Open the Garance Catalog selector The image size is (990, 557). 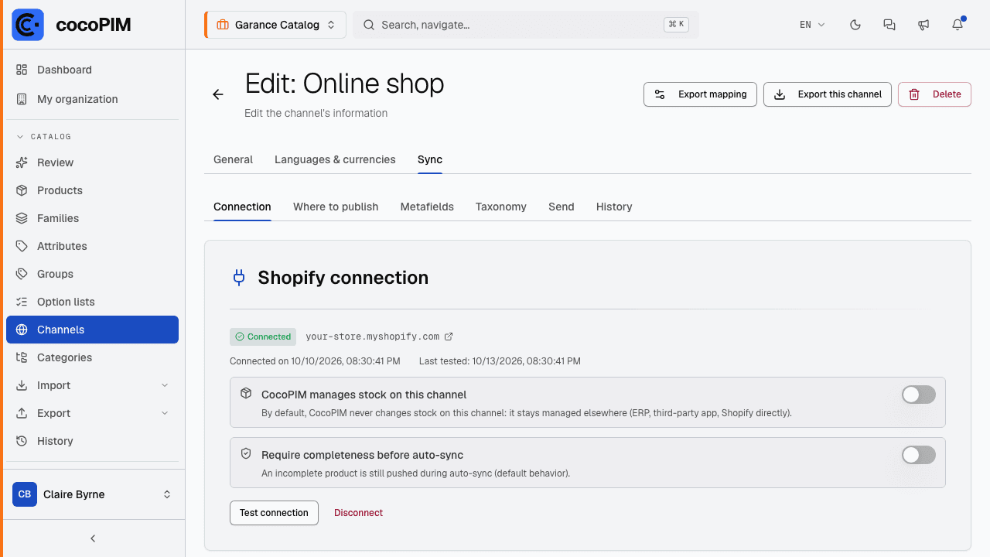tap(275, 25)
